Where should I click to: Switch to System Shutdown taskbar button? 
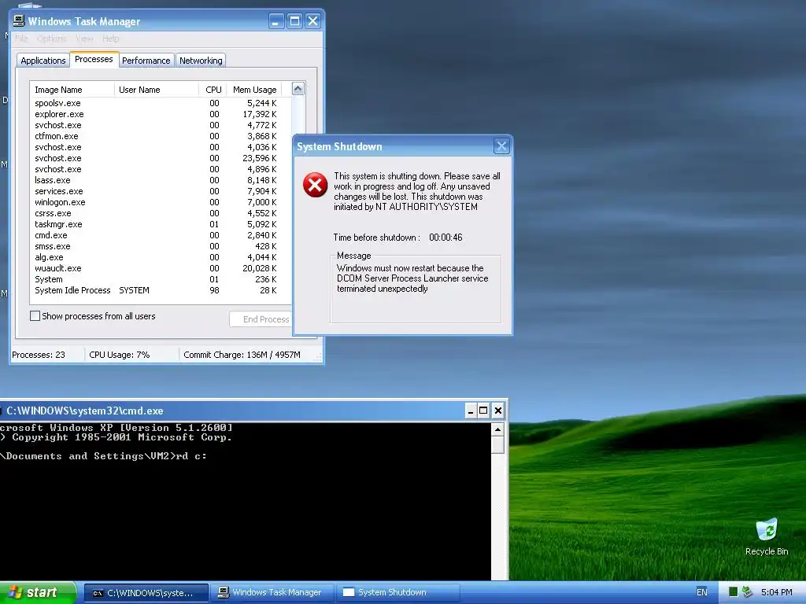click(x=397, y=593)
